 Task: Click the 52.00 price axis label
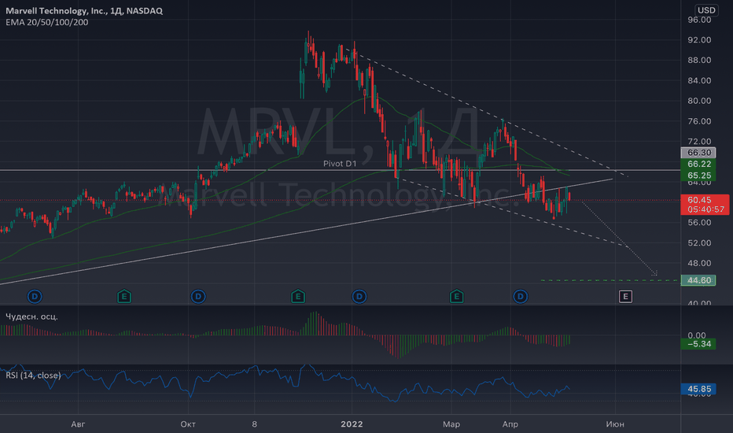tap(699, 243)
